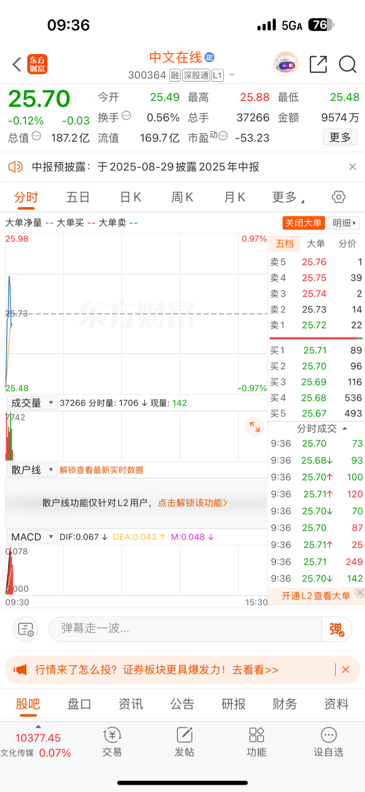Close the 证券板块 promo banner
This screenshot has height=792, width=365.
(x=346, y=670)
